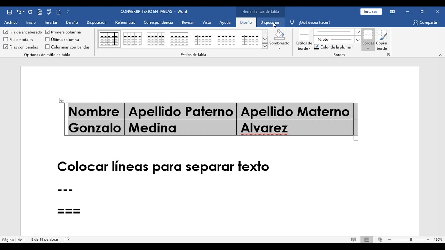The width and height of the screenshot is (445, 250).
Task: Select the fifth table style thumbnail
Action: (x=203, y=39)
